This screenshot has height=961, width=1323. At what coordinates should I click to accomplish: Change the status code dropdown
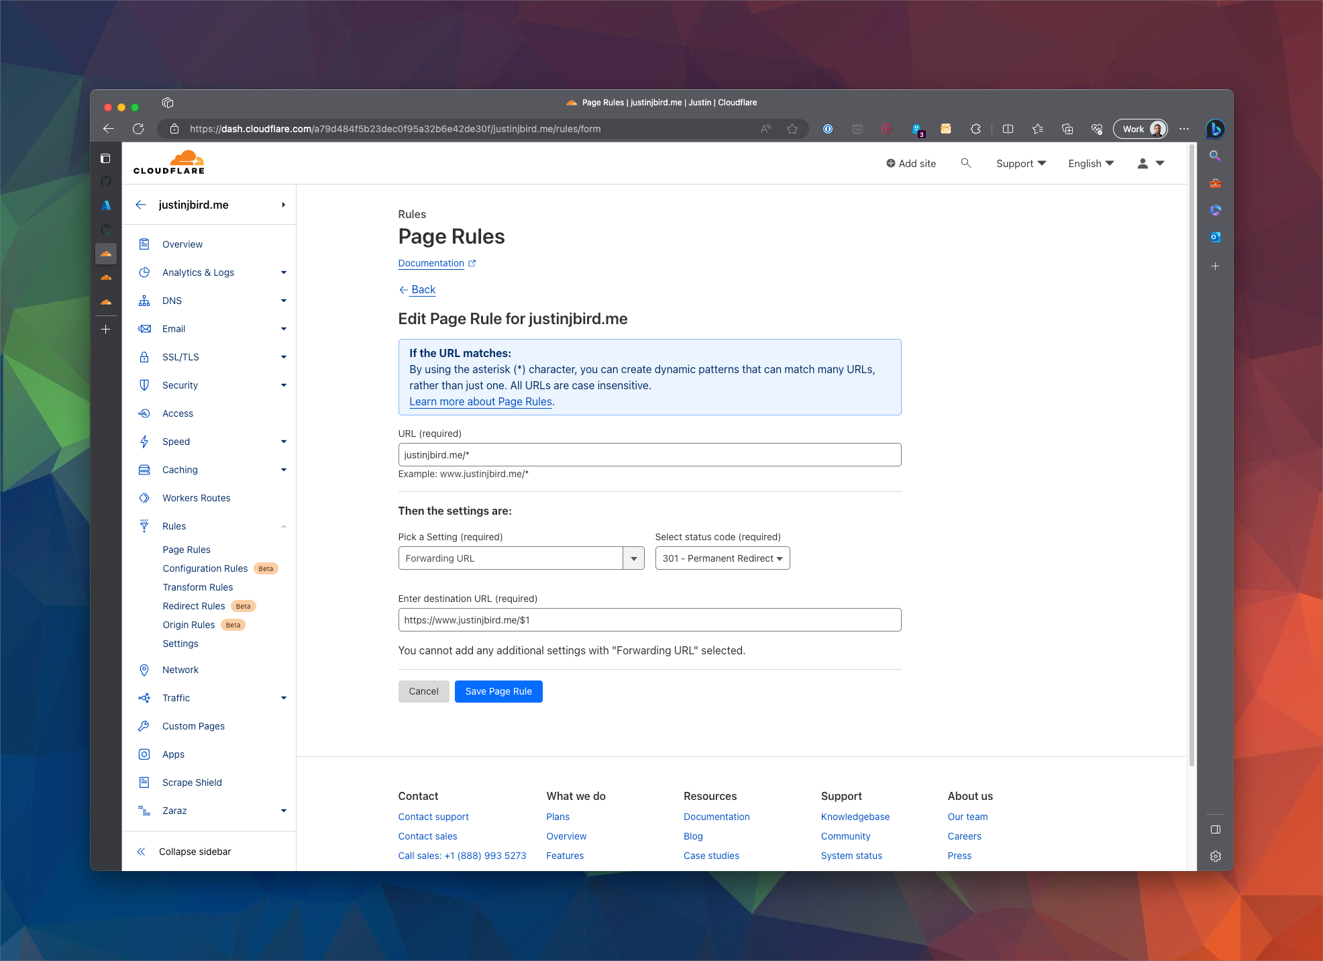click(x=722, y=558)
